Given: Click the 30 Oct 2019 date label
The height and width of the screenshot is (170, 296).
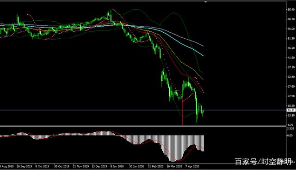Looking at the screenshot, I should click(62, 166).
